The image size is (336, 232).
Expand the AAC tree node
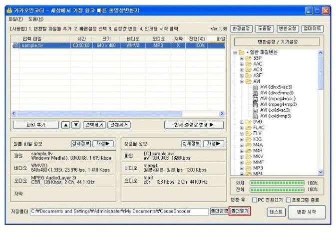pyautogui.click(x=242, y=64)
